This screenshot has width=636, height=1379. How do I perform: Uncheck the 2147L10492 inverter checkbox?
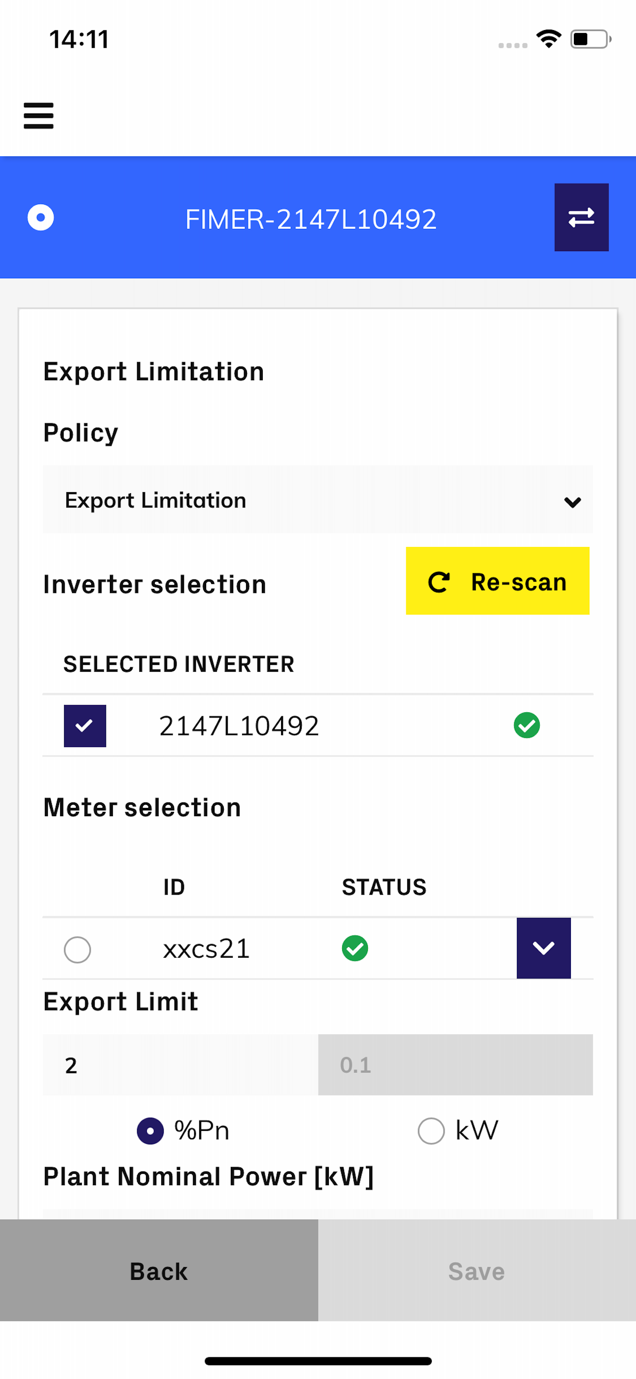[x=85, y=726]
